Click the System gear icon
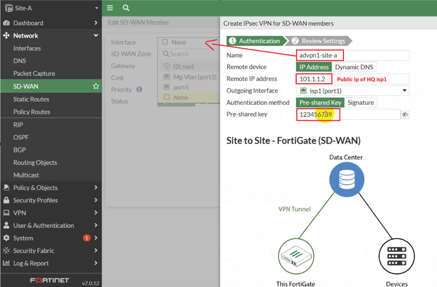 pyautogui.click(x=7, y=238)
